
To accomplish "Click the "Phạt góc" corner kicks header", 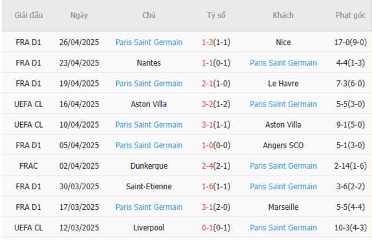I will click(x=350, y=15).
